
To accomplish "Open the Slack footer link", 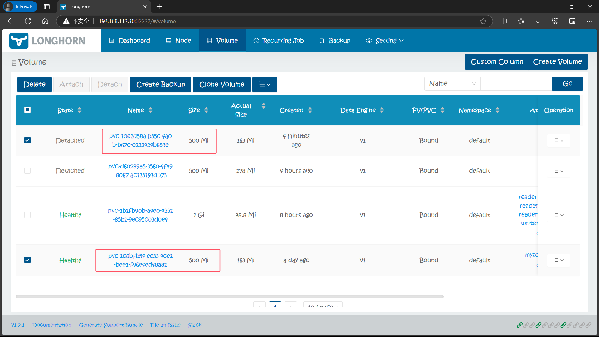I will coord(195,325).
